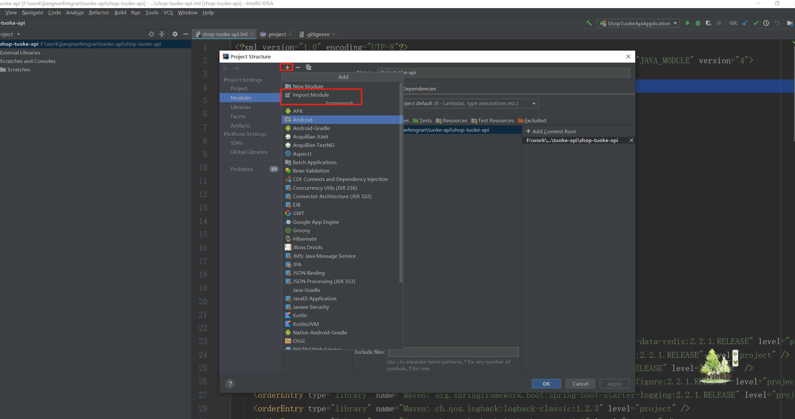Close the .project editor tab
The height and width of the screenshot is (419, 795).
[290, 34]
